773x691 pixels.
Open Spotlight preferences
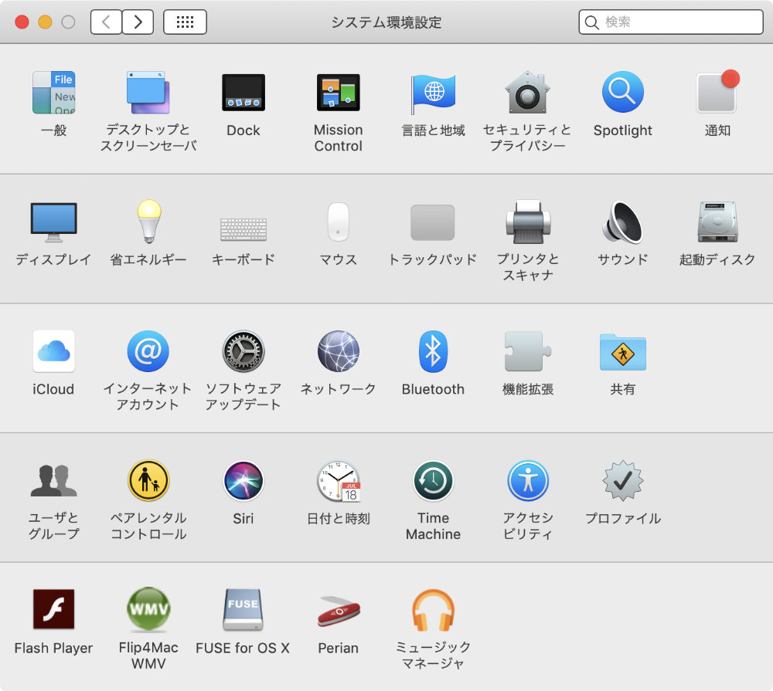[622, 92]
